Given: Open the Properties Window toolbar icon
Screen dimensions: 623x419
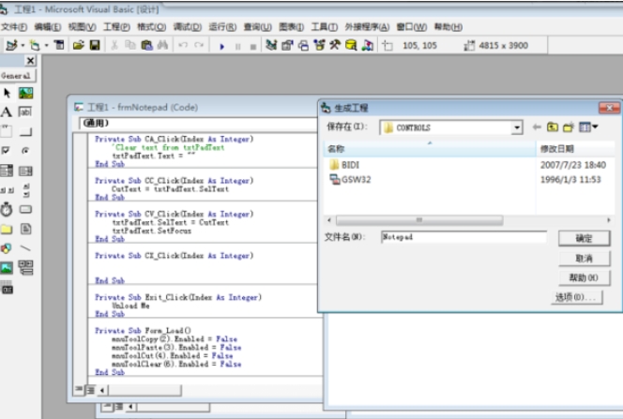Looking at the screenshot, I should pyautogui.click(x=287, y=45).
